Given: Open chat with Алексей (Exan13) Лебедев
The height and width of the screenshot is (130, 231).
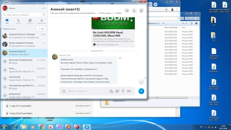Looking at the screenshot, I should (x=24, y=36).
